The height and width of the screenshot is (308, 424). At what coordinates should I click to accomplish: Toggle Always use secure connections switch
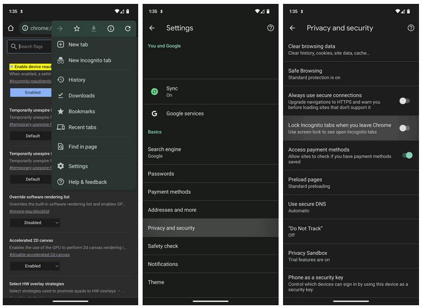click(x=405, y=101)
